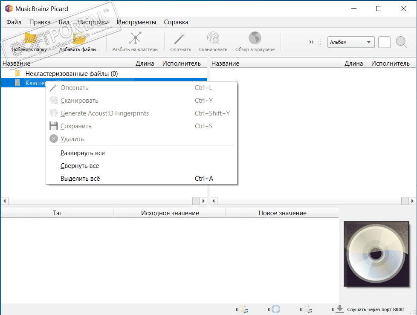
Task: Sort left pane by Длина column
Action: tap(148, 64)
